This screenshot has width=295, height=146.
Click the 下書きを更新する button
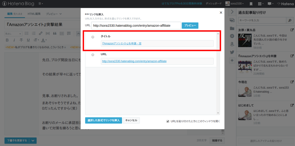[17, 141]
